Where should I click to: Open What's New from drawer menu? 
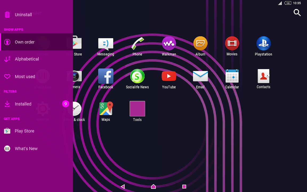click(26, 149)
